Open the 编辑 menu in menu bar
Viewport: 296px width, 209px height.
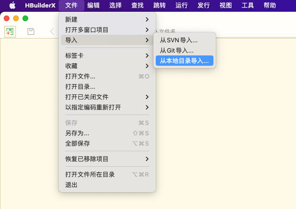tap(93, 6)
